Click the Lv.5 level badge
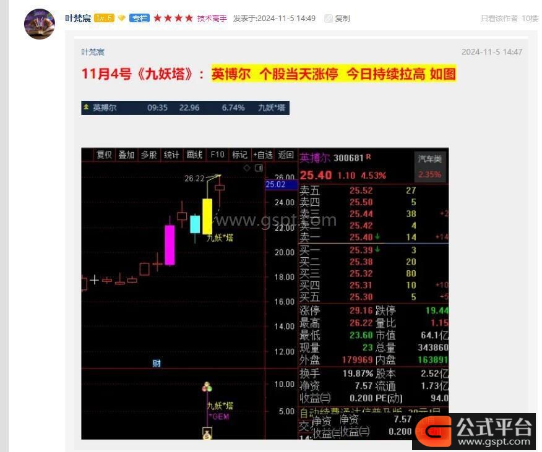The height and width of the screenshot is (452, 542). coord(104,18)
